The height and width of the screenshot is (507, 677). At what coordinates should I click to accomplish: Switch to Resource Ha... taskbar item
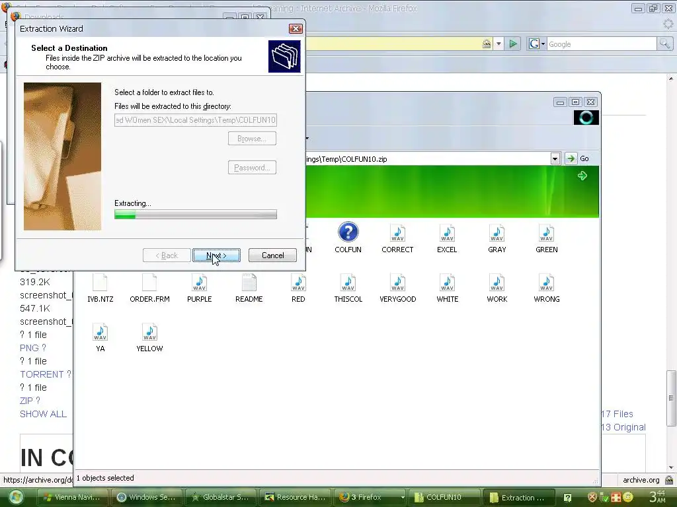[x=295, y=497]
